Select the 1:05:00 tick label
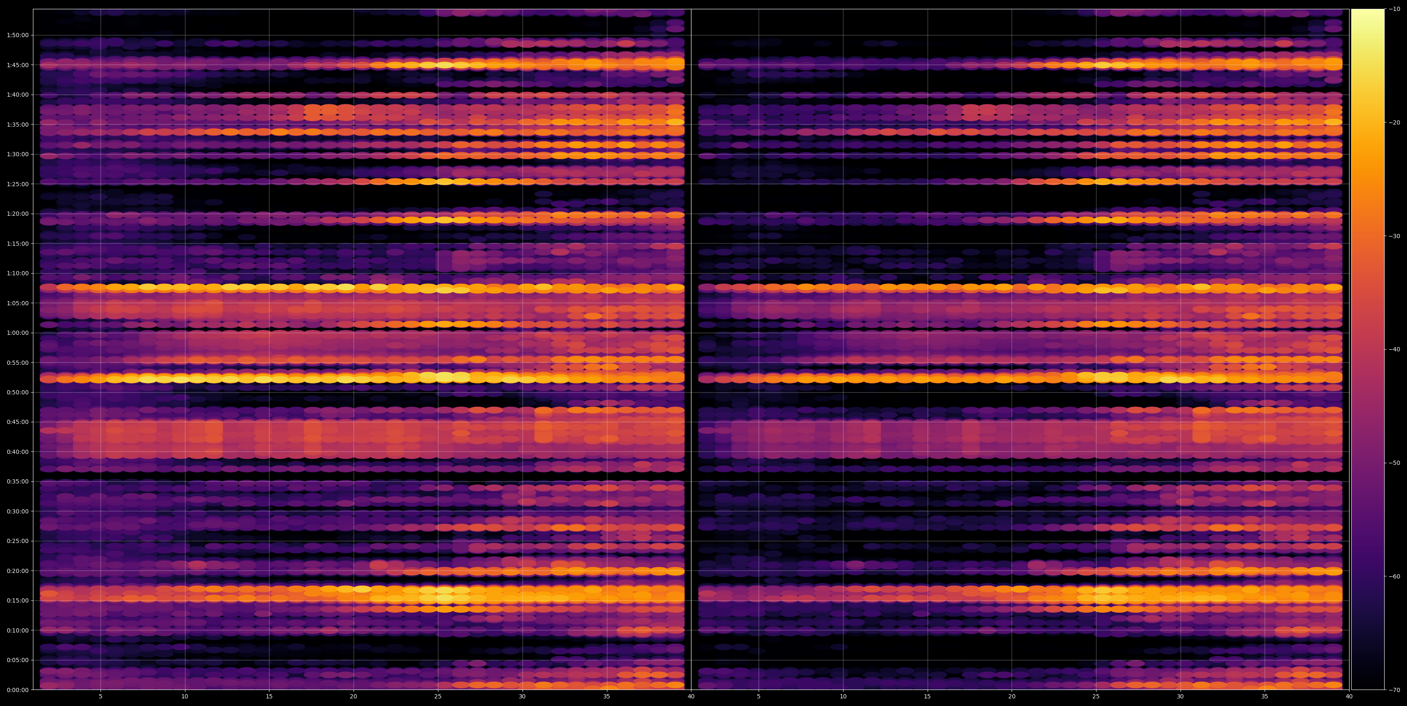This screenshot has height=706, width=1407. pos(17,303)
